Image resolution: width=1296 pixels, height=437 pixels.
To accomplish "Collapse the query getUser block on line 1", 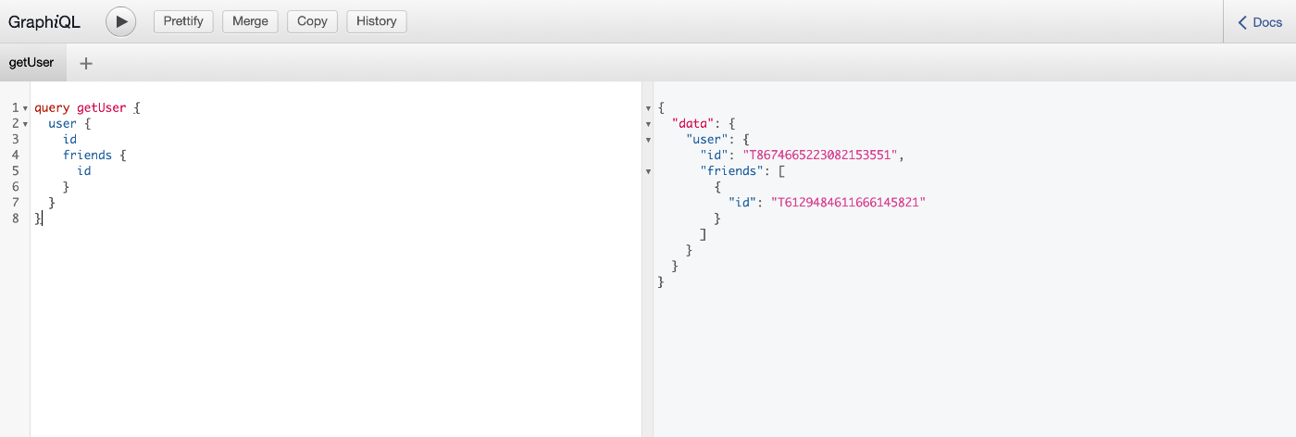I will tap(25, 108).
